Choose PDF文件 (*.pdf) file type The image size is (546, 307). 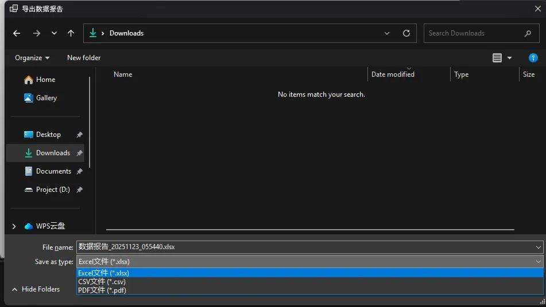[102, 290]
